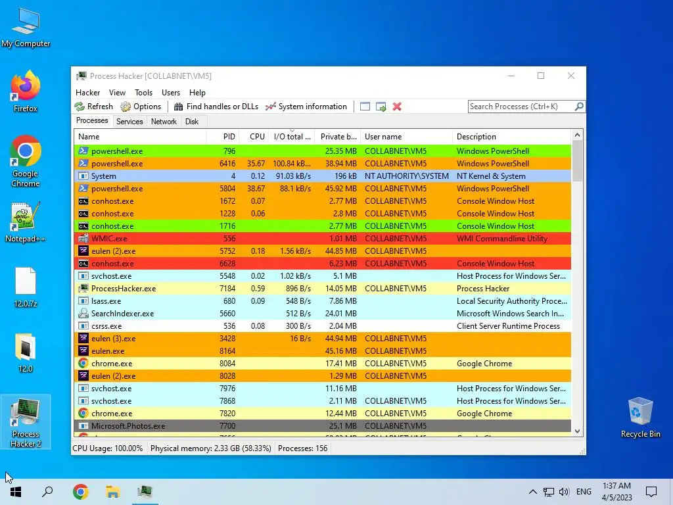Select conhost.exe row with PID 6628

point(322,264)
